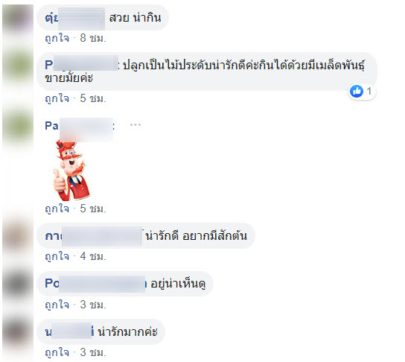Open profile picture beside 'น่ารักมากค่ะ'
The width and height of the screenshot is (405, 362).
(18, 331)
